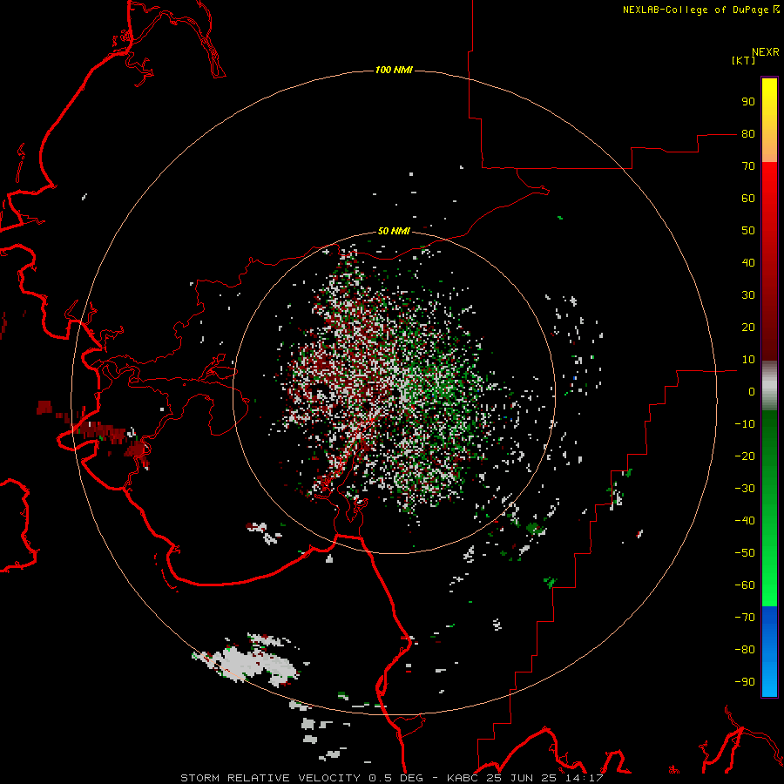The width and height of the screenshot is (784, 784).
Task: Select the -20 value on velocity scale
Action: [x=745, y=456]
